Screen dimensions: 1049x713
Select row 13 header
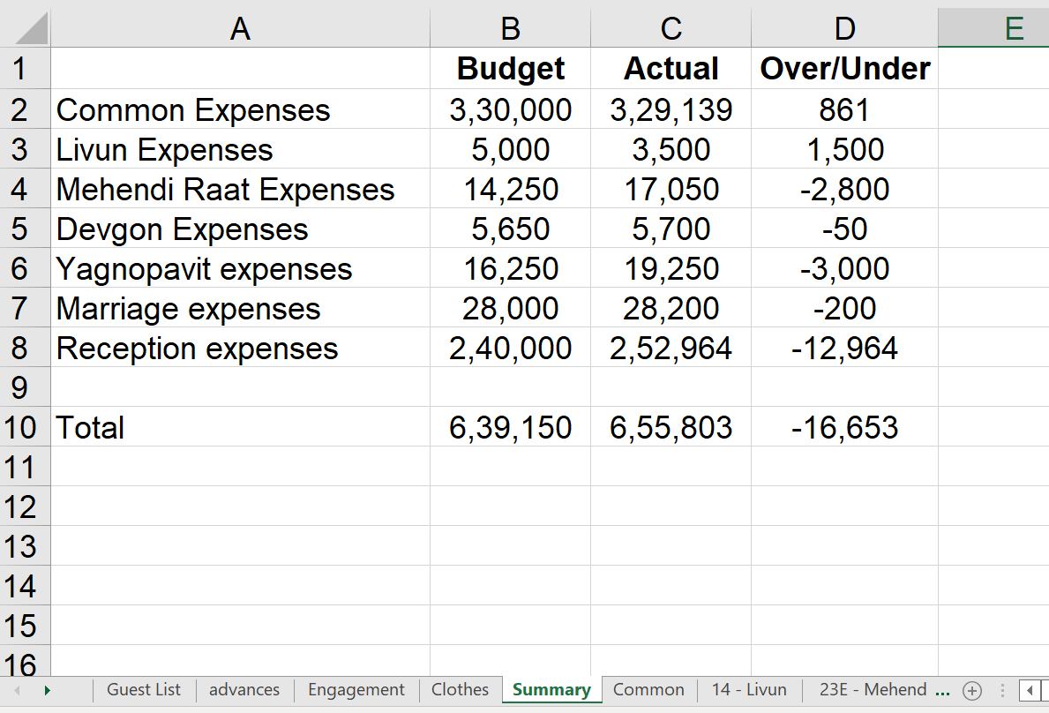tap(25, 546)
